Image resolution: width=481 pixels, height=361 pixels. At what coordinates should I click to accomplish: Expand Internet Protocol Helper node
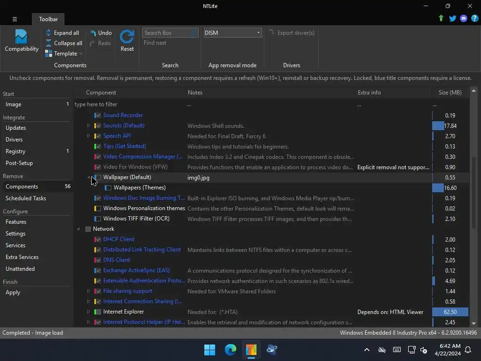(88, 322)
